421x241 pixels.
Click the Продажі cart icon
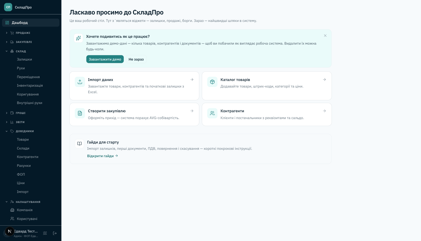[x=12, y=33]
